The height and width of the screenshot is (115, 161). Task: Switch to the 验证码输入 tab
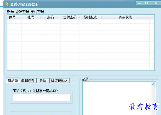point(60,81)
